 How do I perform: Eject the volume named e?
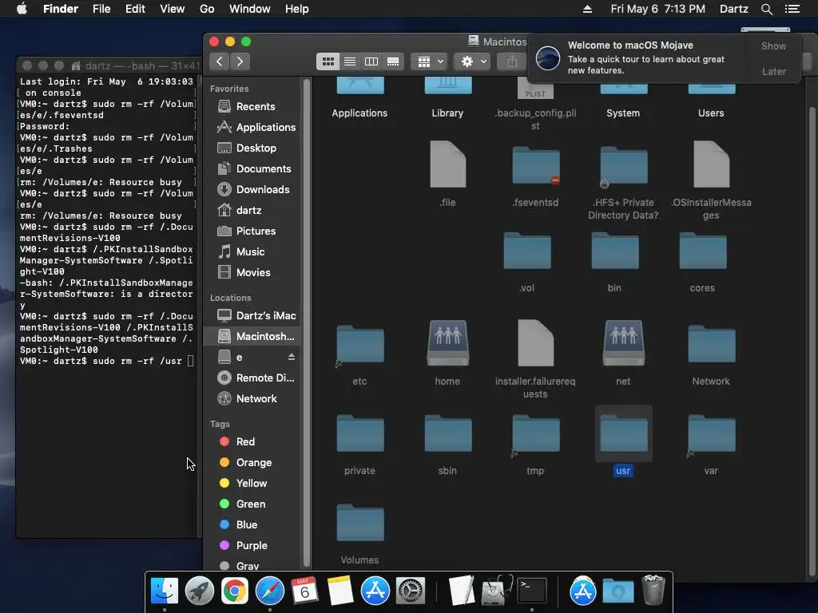[292, 357]
